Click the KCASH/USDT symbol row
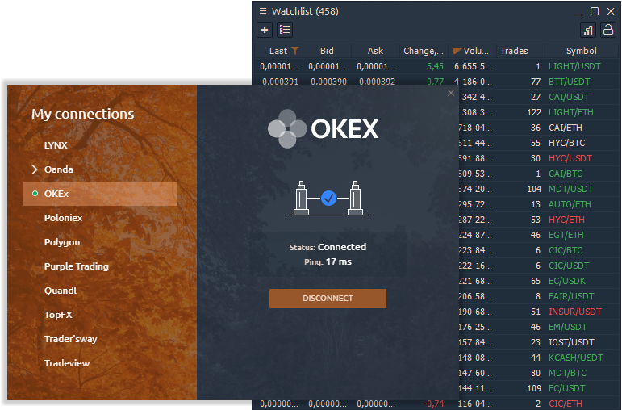This screenshot has height=410, width=622. (575, 358)
